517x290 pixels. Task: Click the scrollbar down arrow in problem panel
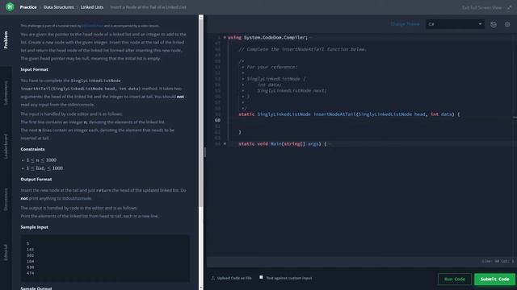(201, 288)
